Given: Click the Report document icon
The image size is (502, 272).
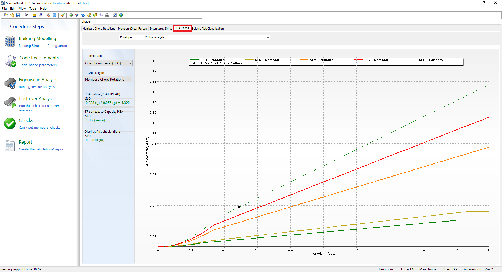Looking at the screenshot, I should 10,145.
